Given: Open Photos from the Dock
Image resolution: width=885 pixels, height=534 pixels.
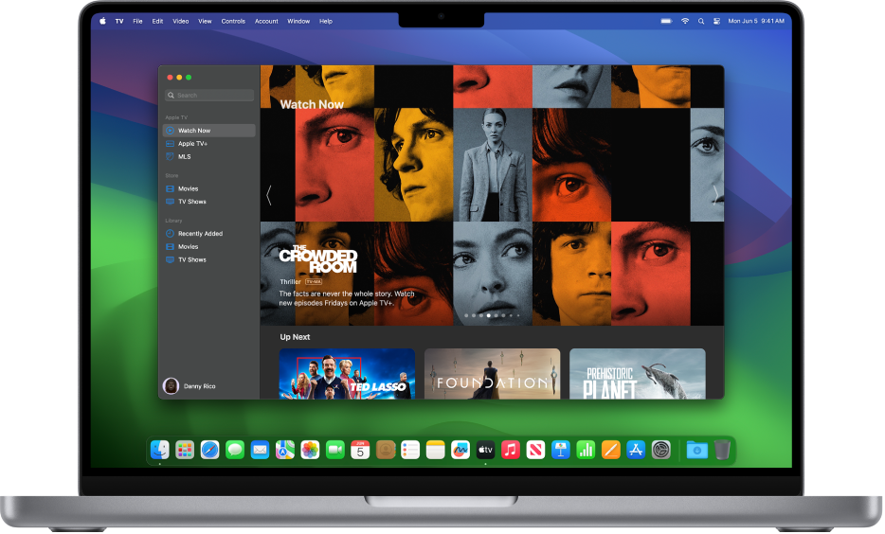Looking at the screenshot, I should pyautogui.click(x=310, y=450).
